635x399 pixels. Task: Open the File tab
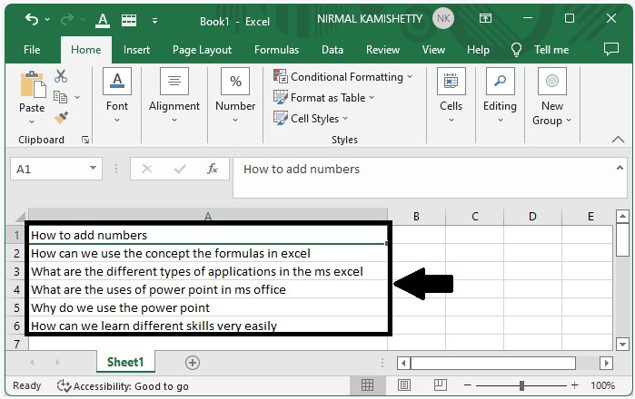(32, 50)
